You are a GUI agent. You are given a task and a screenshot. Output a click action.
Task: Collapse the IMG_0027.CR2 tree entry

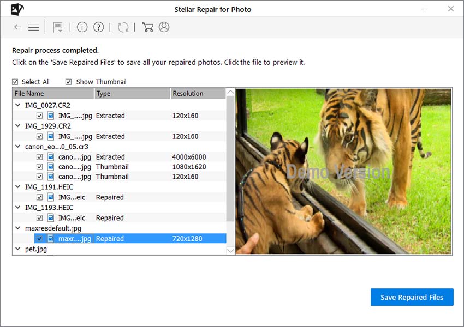coord(17,105)
